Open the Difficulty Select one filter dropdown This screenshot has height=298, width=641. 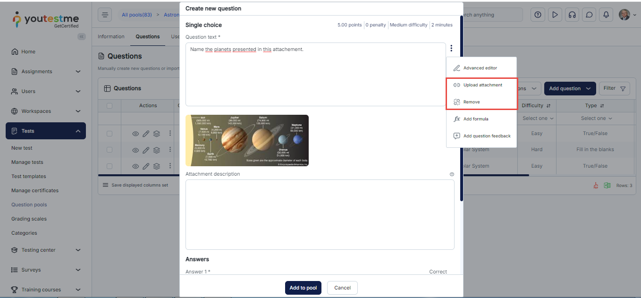[538, 119]
